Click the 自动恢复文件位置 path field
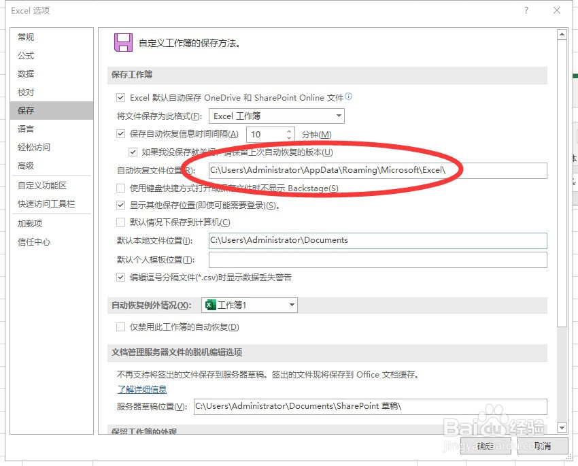Screen dimensions: 578x466 378,170
